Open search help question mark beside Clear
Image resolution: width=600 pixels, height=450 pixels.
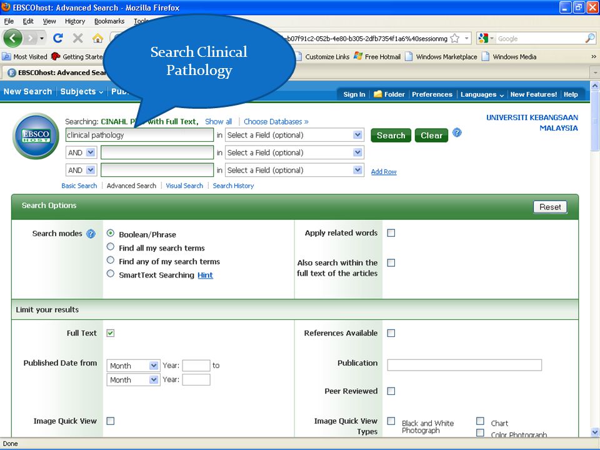point(457,132)
